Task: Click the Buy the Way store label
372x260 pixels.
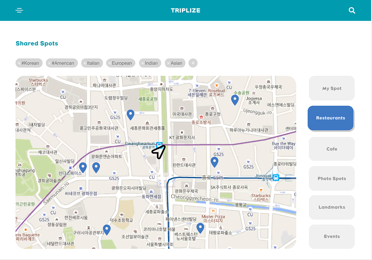Action: pyautogui.click(x=283, y=145)
